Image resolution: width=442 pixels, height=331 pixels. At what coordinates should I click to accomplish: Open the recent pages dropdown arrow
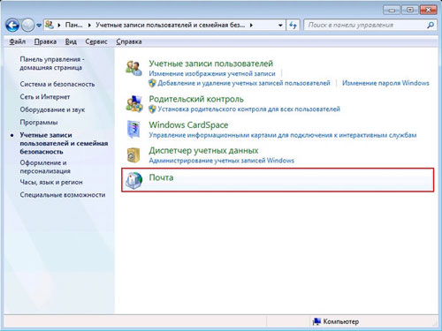pyautogui.click(x=39, y=26)
